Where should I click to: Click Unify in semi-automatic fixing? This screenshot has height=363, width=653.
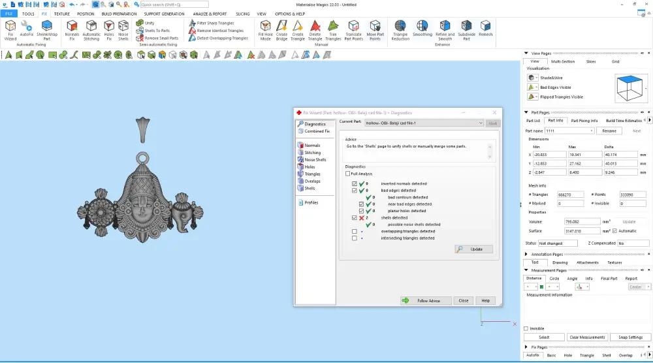click(146, 23)
